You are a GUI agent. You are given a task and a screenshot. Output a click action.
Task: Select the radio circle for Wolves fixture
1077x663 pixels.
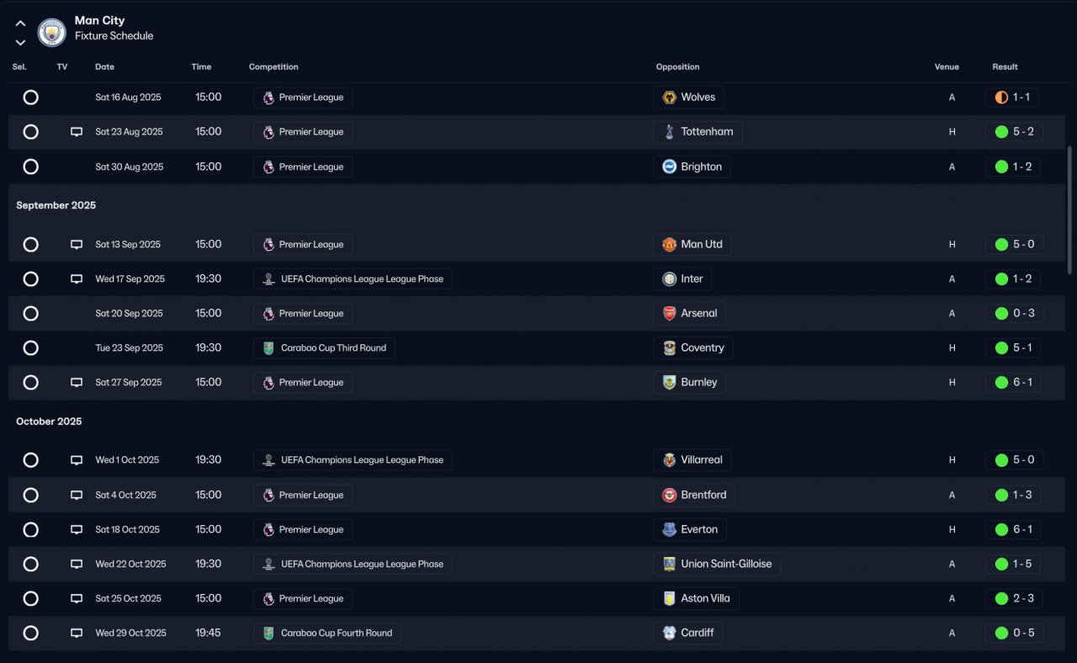(31, 98)
